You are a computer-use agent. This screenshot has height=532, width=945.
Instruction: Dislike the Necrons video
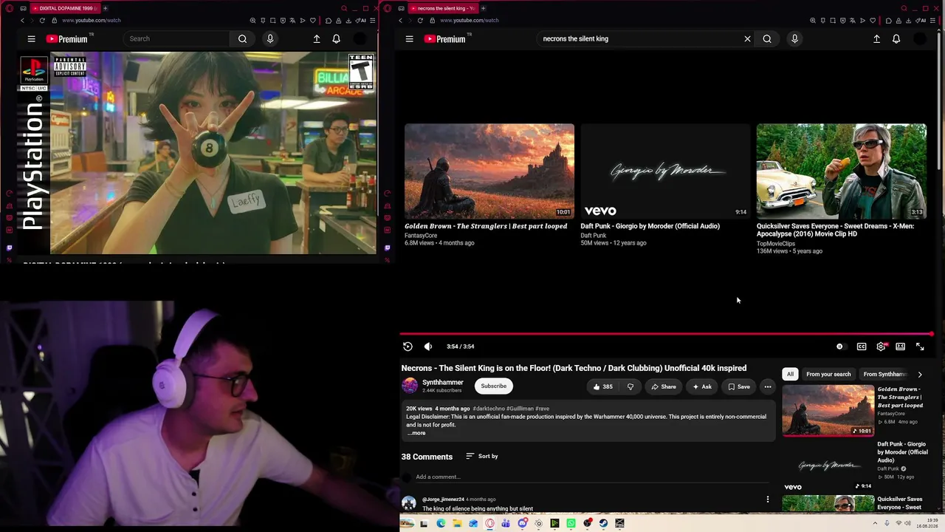click(x=630, y=386)
